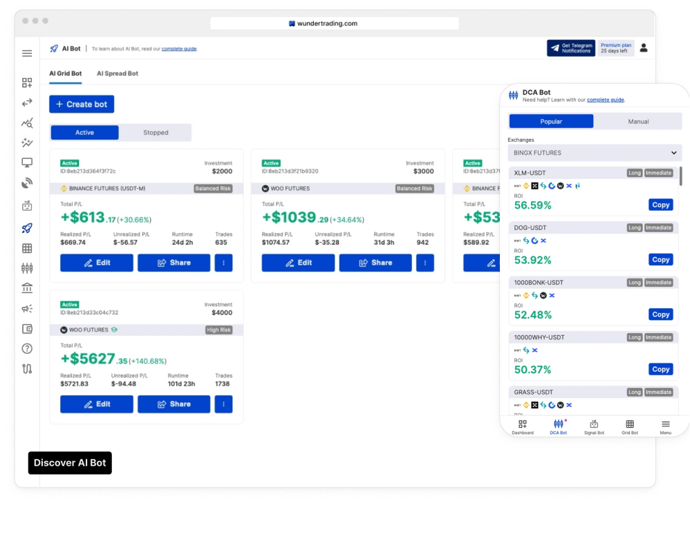The image size is (690, 546).
Task: Click the Premium plan 25 days left badge
Action: click(615, 48)
